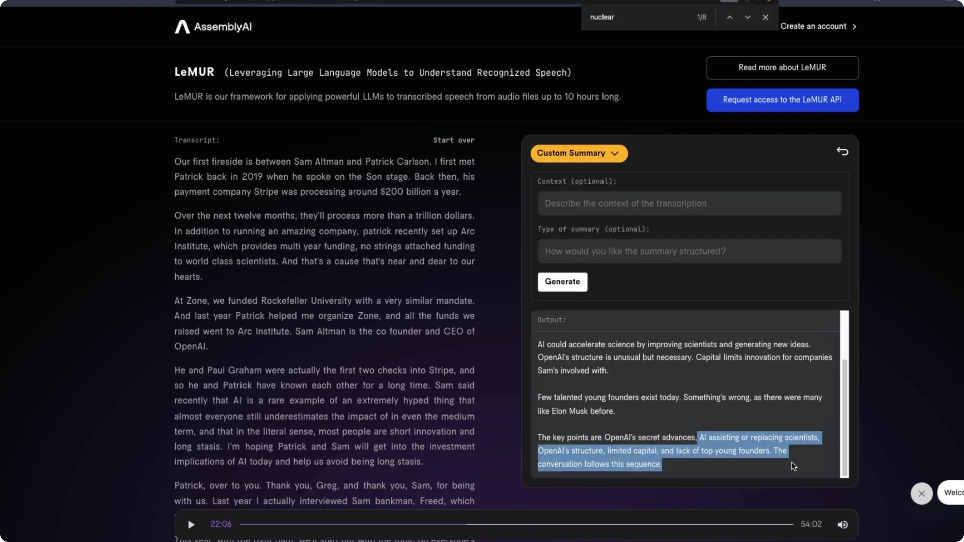
Task: Focus the summary structure input field
Action: (689, 251)
